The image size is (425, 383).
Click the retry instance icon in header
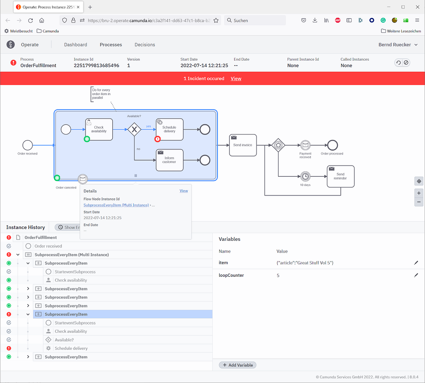click(x=398, y=63)
